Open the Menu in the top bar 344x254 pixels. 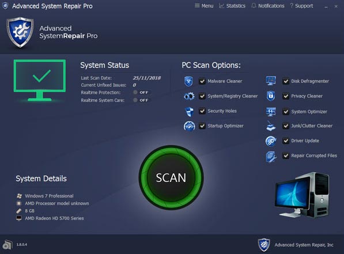(204, 6)
